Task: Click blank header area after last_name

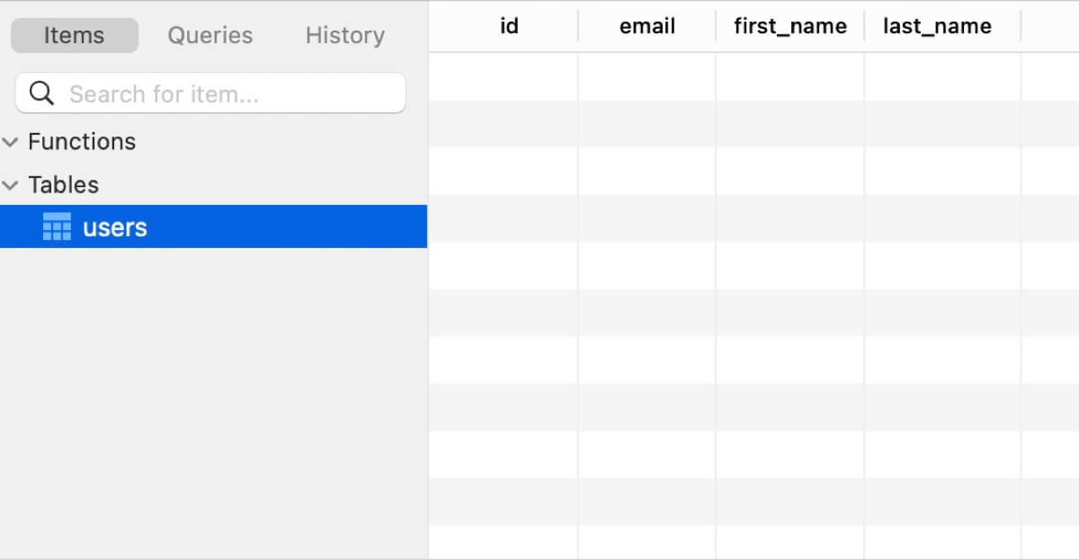Action: coord(1050,27)
